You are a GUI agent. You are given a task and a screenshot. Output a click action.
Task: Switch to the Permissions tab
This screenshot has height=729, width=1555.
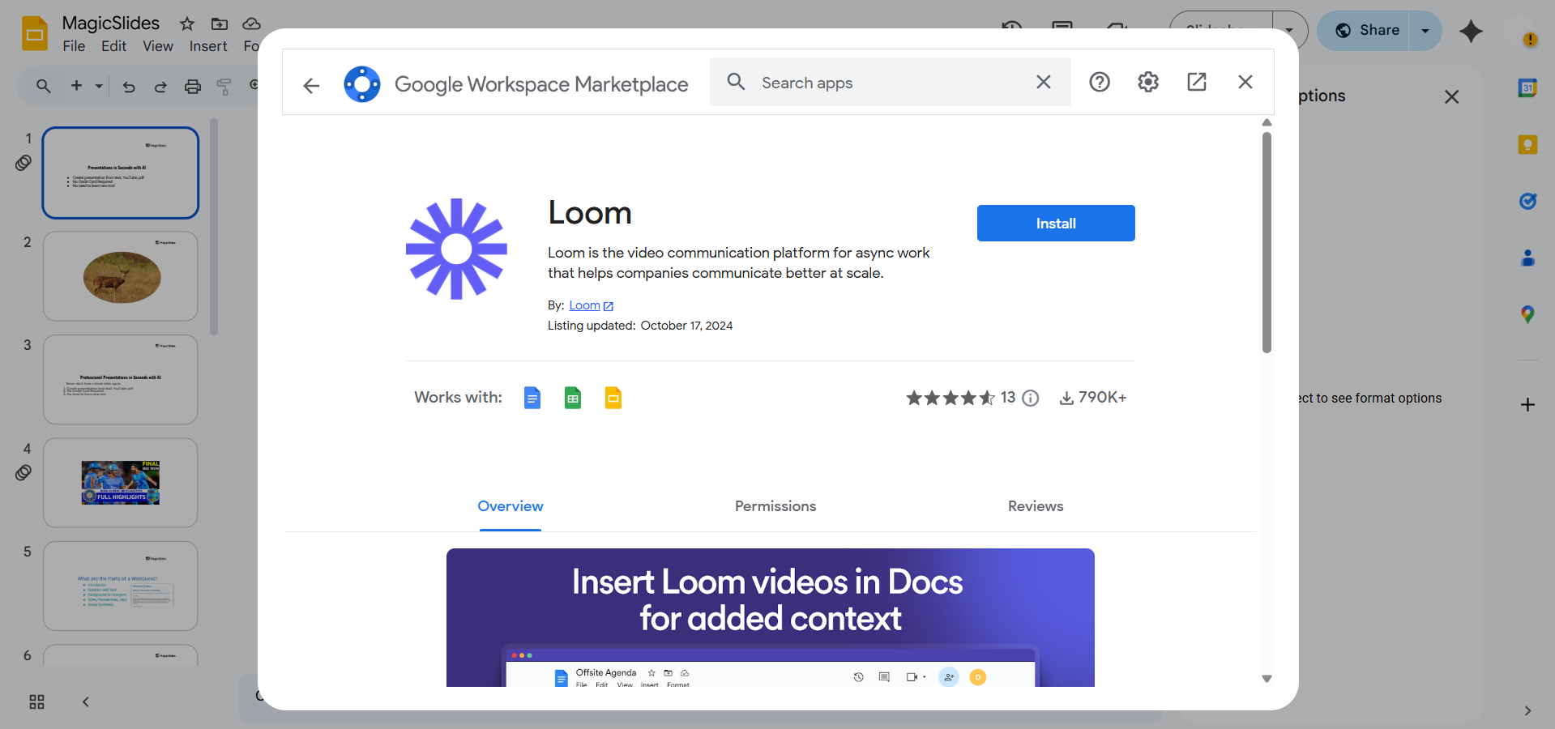pos(775,506)
